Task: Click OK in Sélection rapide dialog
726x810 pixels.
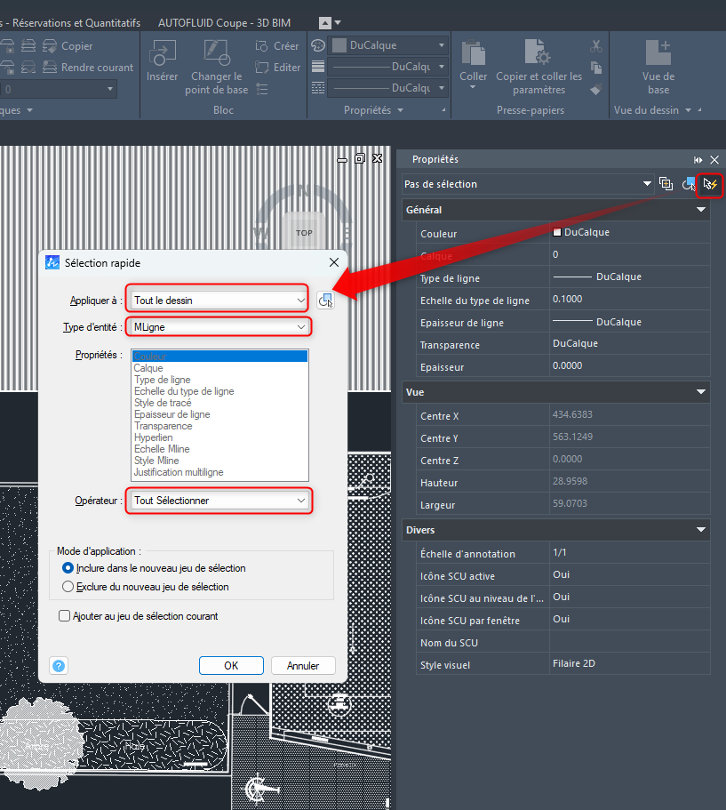Action: click(x=231, y=665)
